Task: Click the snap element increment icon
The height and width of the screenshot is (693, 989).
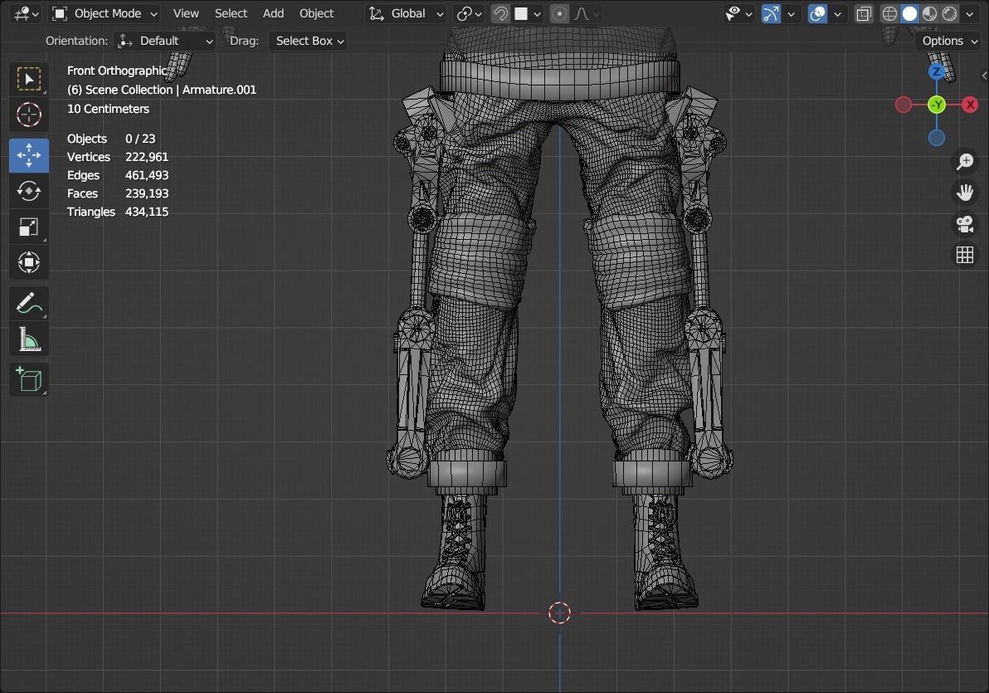Action: 521,13
